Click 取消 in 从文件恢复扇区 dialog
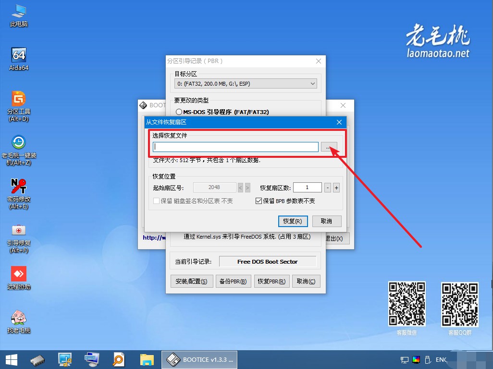 click(326, 221)
